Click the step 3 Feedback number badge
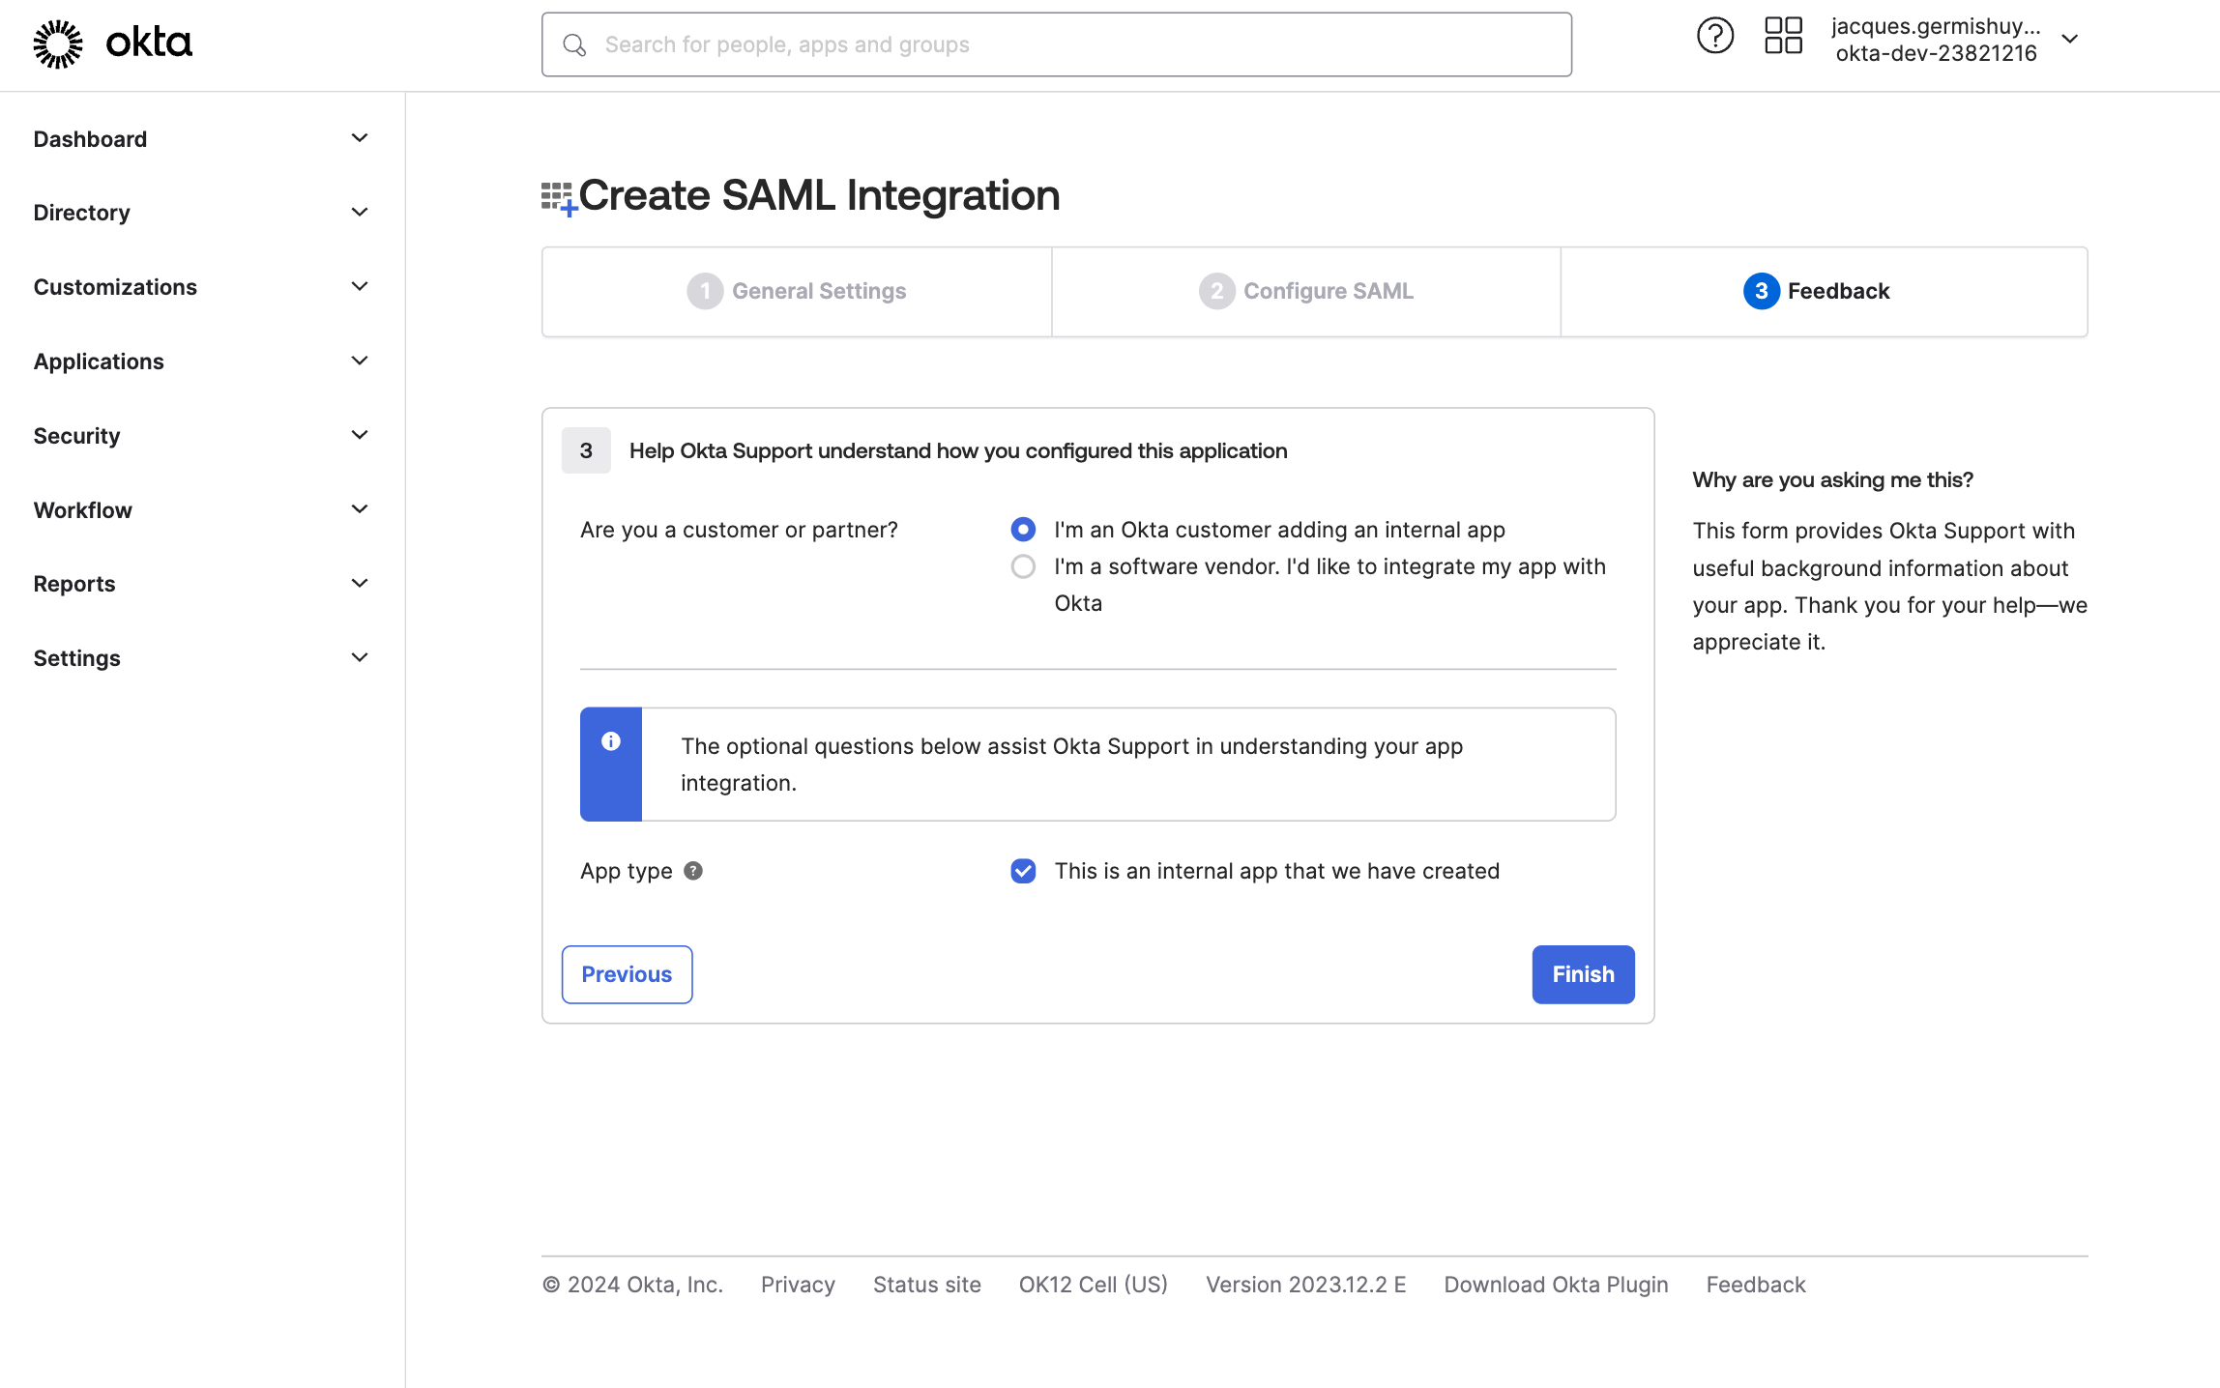This screenshot has width=2220, height=1388. (x=1761, y=291)
